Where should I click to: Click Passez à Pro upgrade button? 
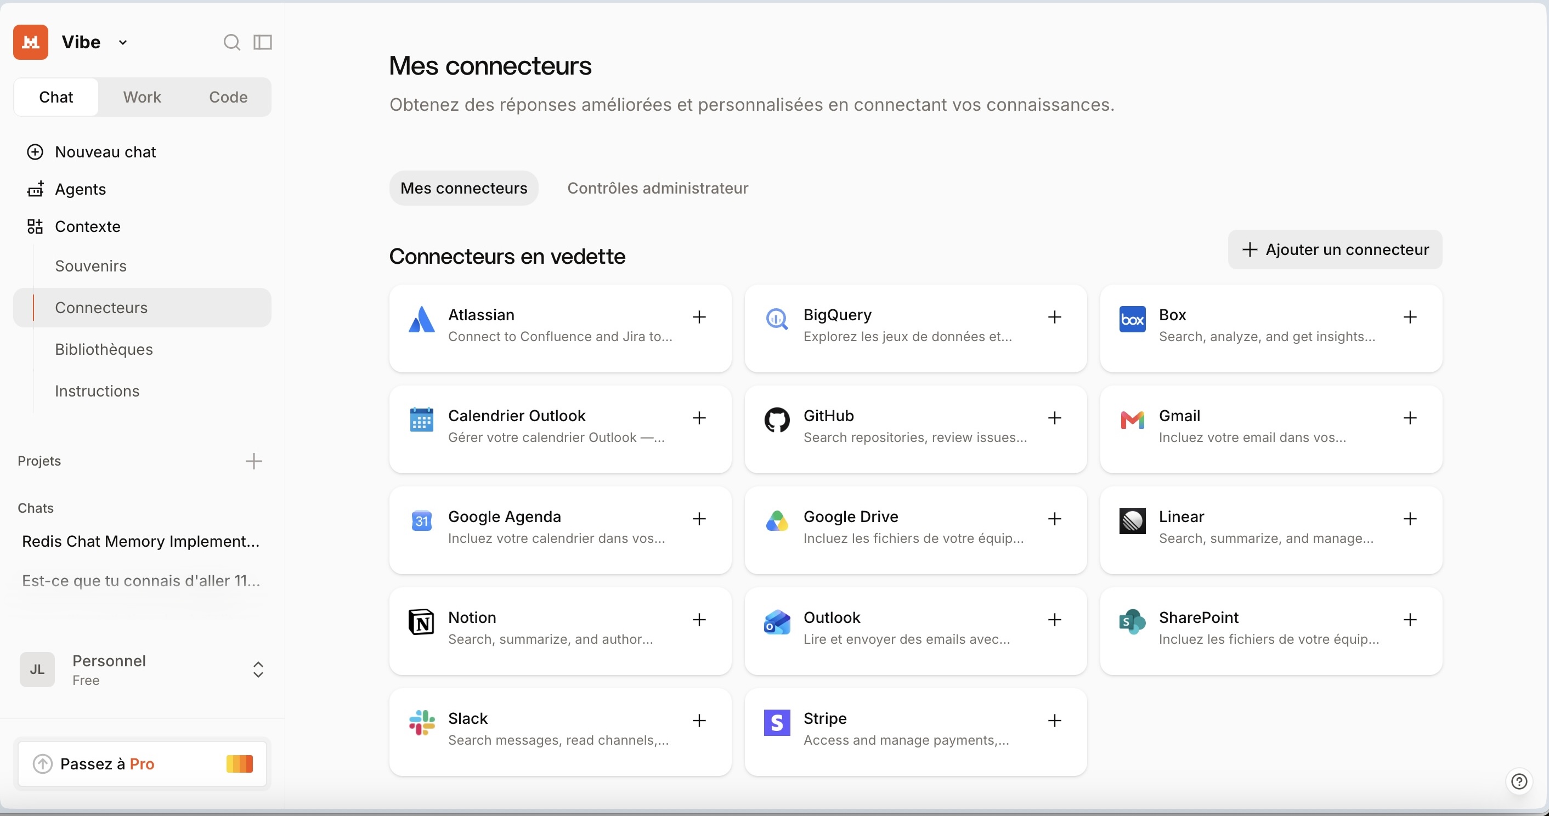click(x=142, y=764)
